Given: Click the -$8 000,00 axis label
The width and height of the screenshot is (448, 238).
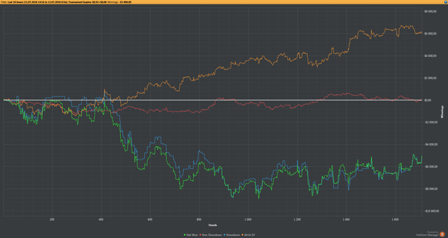Looking at the screenshot, I should point(431,189).
